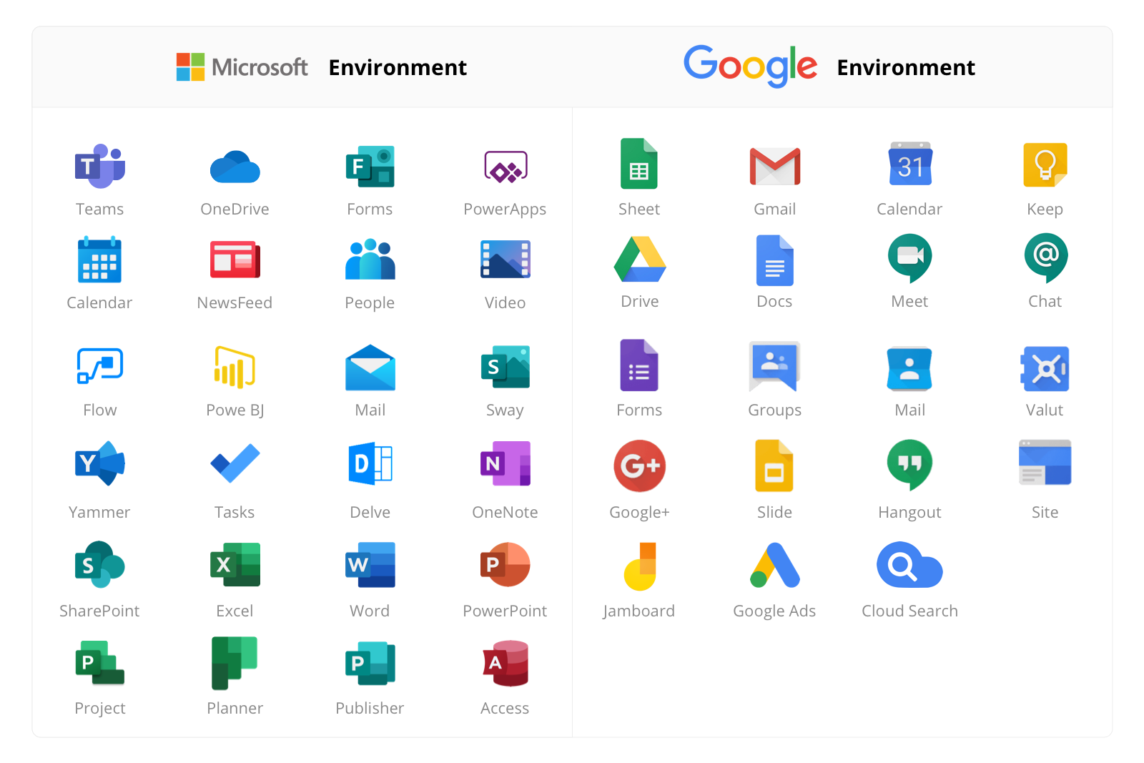Open the Meet video camera icon
The width and height of the screenshot is (1144, 763).
pos(910,258)
